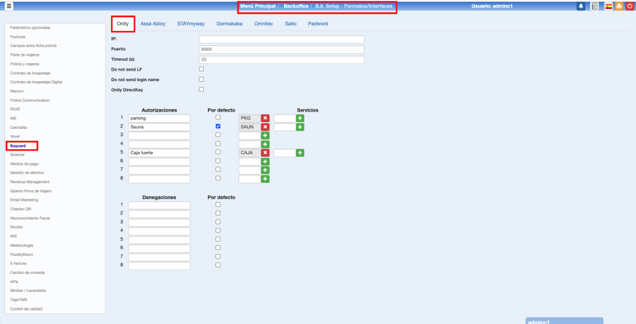This screenshot has height=324, width=636.
Task: Add a service with the plus button beside Sauna
Action: click(x=300, y=126)
